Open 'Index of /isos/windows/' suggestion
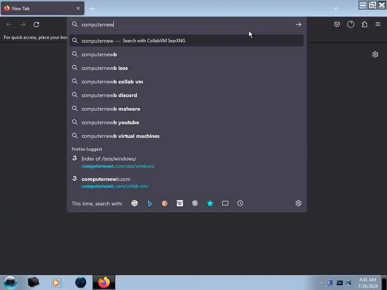 point(187,162)
